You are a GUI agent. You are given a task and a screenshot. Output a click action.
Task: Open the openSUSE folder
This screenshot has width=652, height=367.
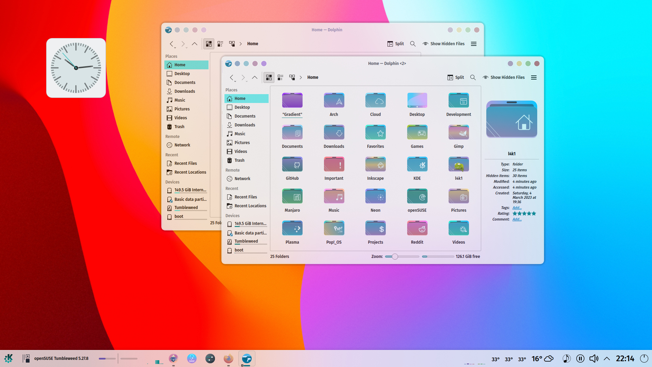tap(417, 200)
